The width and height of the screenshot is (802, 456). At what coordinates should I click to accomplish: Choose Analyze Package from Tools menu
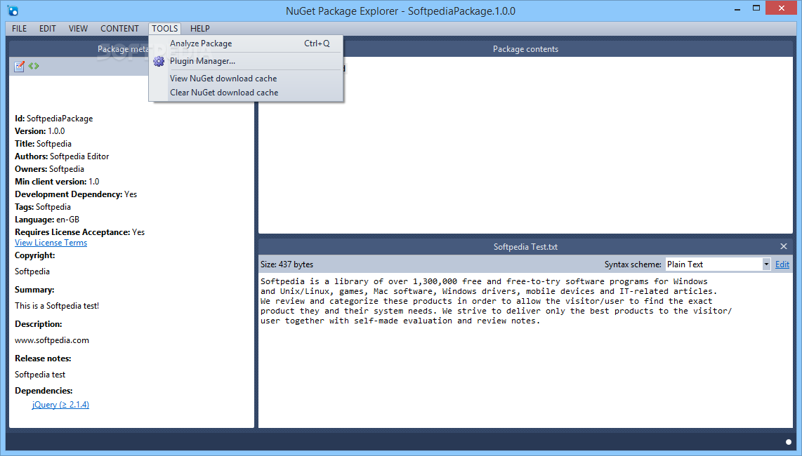click(246, 43)
